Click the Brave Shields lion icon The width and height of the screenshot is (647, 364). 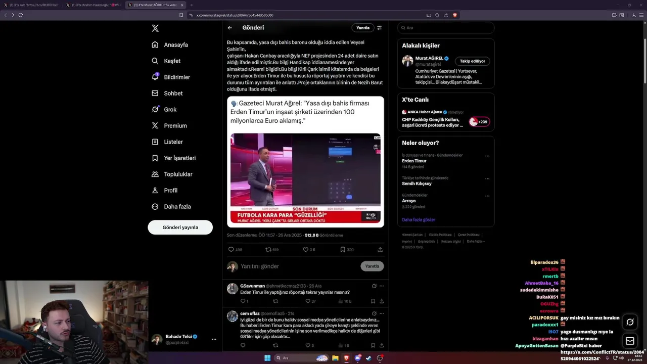(454, 15)
